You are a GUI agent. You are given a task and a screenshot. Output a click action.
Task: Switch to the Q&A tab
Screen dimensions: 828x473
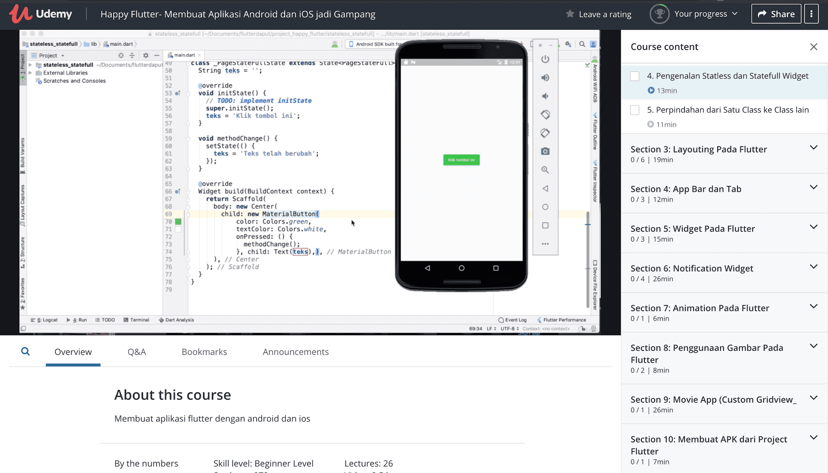pyautogui.click(x=137, y=352)
